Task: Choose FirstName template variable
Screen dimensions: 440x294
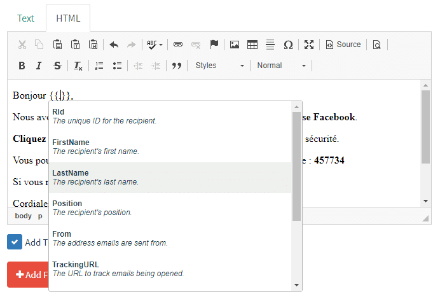Action: 170,147
